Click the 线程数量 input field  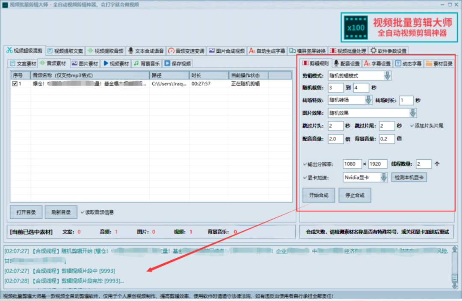pyautogui.click(x=423, y=164)
